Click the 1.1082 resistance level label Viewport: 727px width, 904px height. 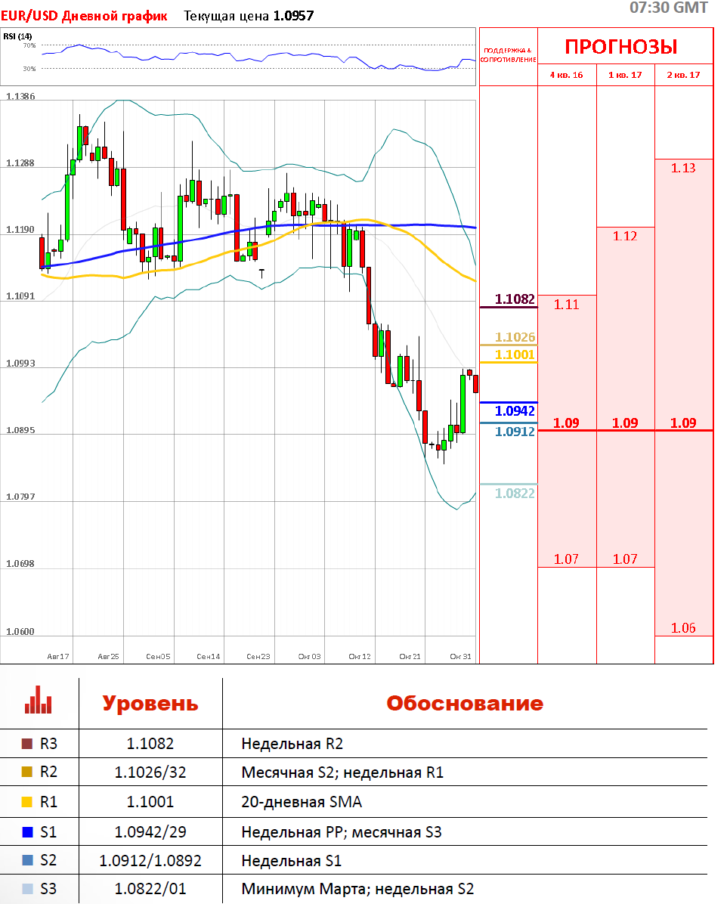click(515, 299)
